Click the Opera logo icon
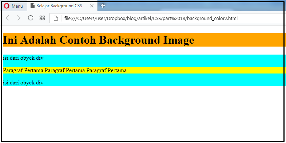The width and height of the screenshot is (286, 143). [x=6, y=6]
